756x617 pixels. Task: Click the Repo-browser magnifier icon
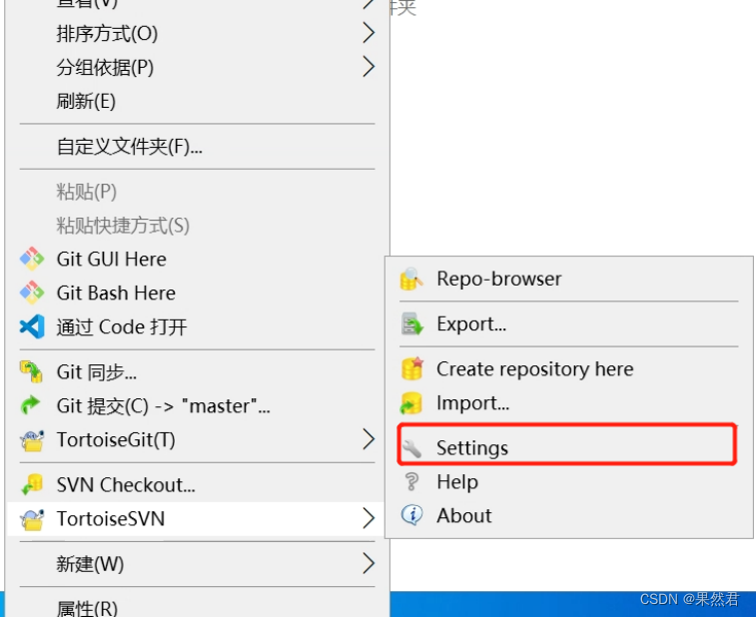pyautogui.click(x=411, y=279)
